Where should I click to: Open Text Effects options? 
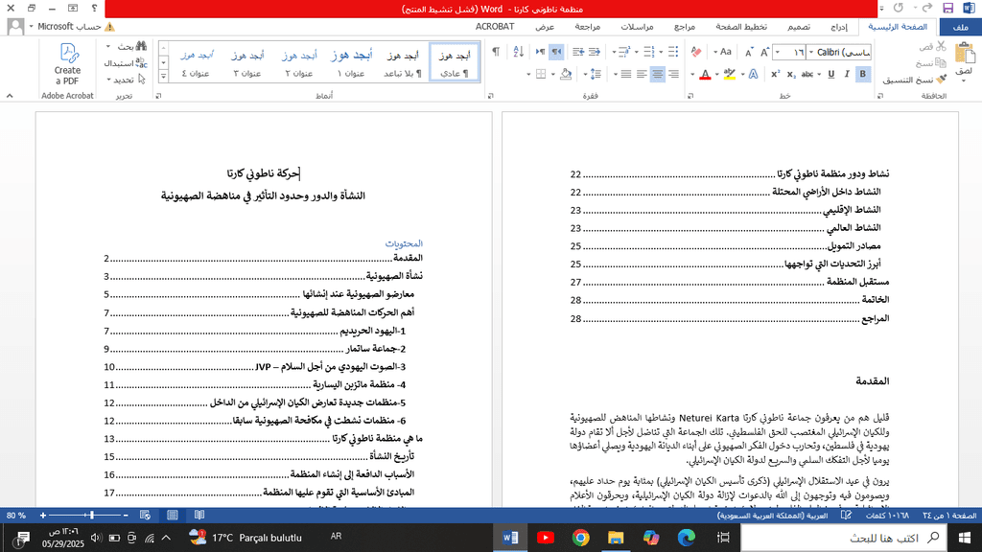click(754, 74)
